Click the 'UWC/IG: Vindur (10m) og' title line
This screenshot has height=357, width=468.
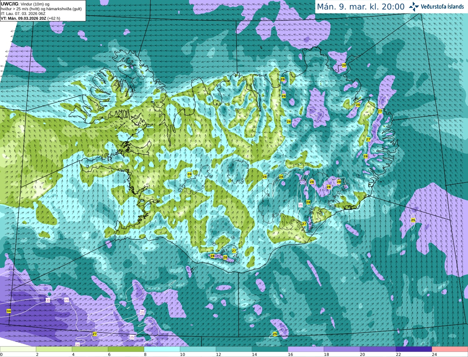pyautogui.click(x=25, y=4)
